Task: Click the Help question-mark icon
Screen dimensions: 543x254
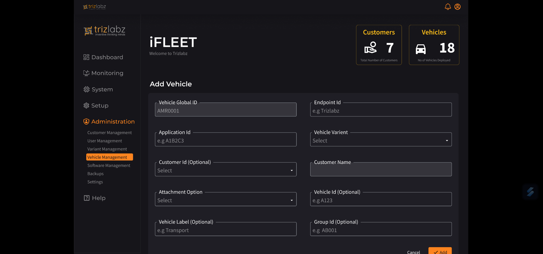Action: [x=87, y=198]
